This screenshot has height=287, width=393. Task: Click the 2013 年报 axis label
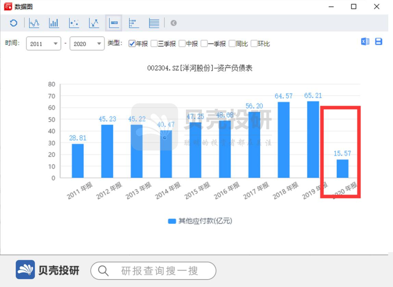(x=139, y=190)
